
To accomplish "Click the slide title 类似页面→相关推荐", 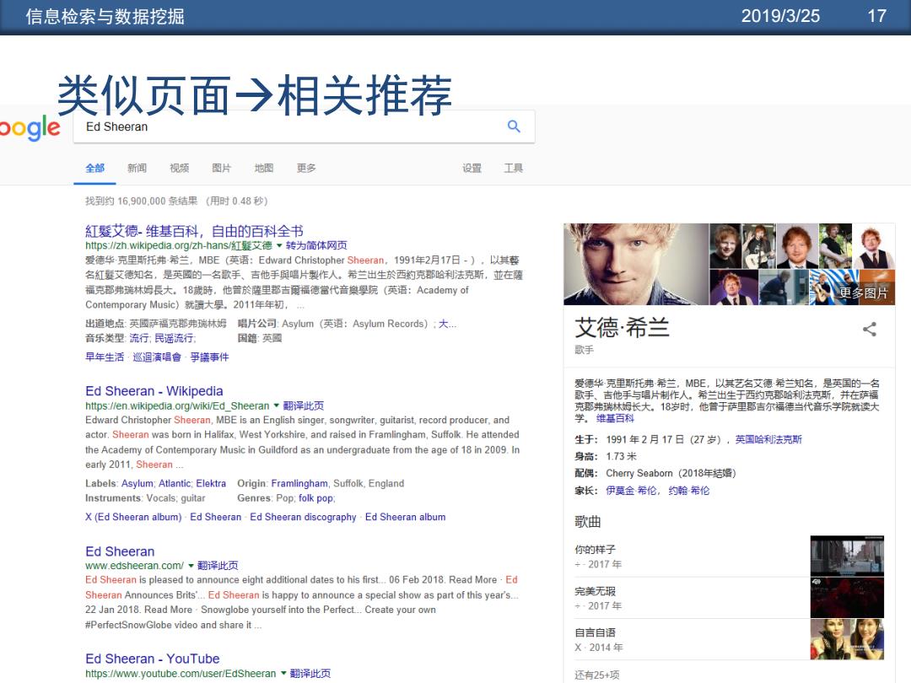I will (x=255, y=94).
